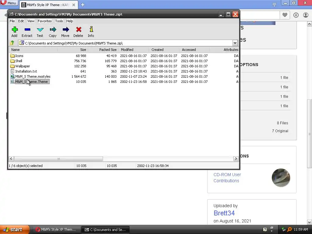Screen dimensions: 312x234
Task: Sort by the Name column header
Action: click(33, 50)
